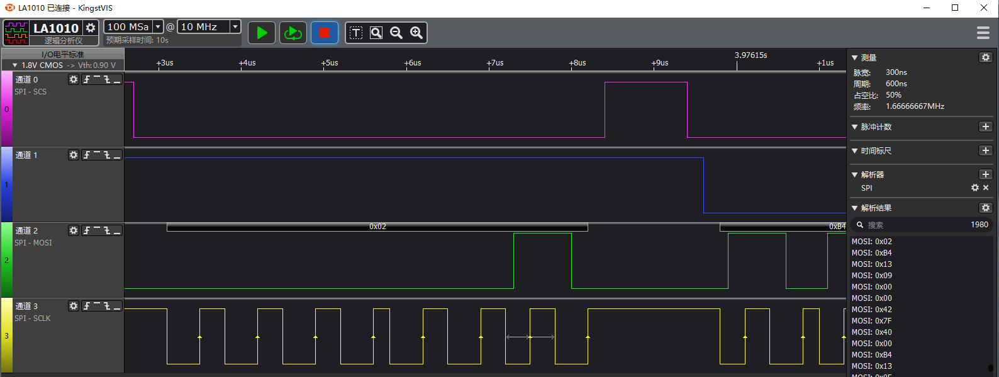999x377 pixels.
Task: Collapse the 测量 measurement section
Action: [854, 58]
